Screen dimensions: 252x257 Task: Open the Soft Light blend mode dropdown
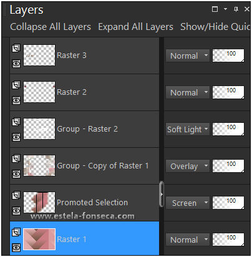(188, 129)
